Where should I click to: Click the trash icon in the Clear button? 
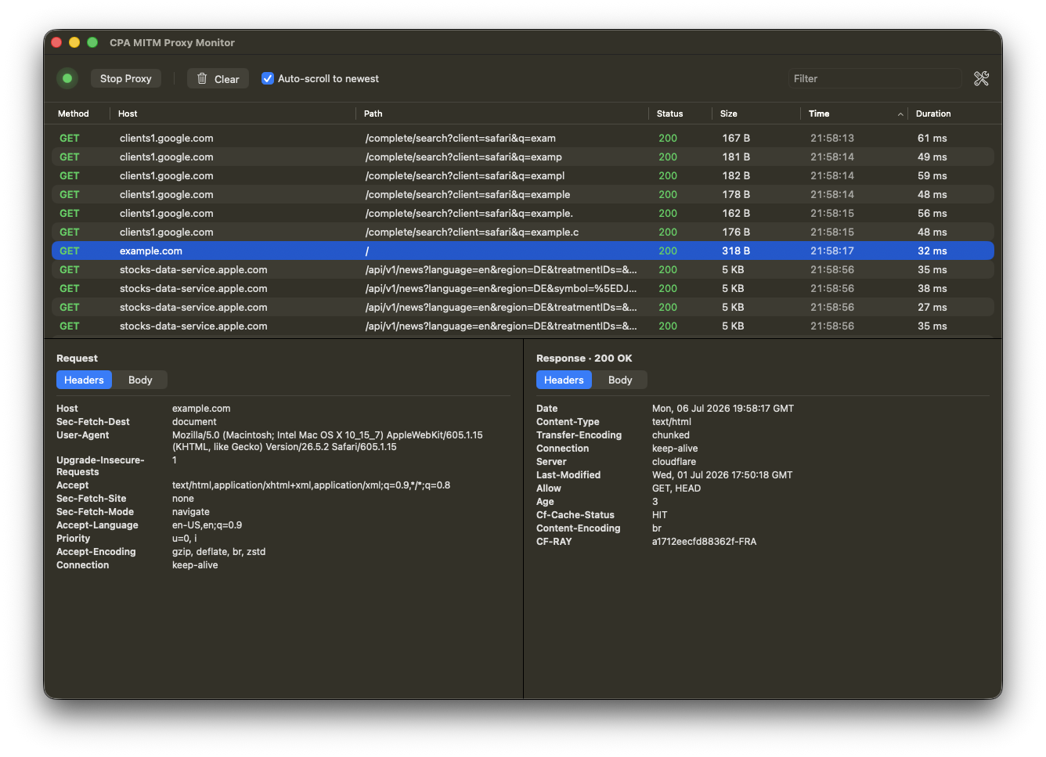pyautogui.click(x=202, y=78)
